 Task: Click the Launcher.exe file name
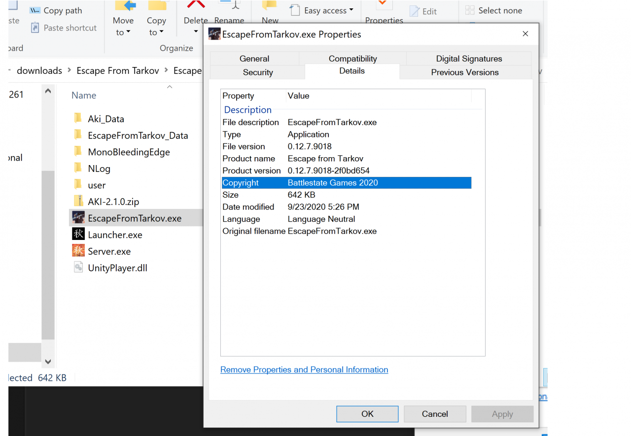coord(115,235)
